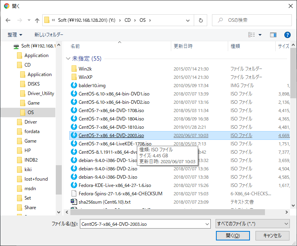Click the ファイル名 text input field
The height and width of the screenshot is (246, 297).
(x=142, y=224)
